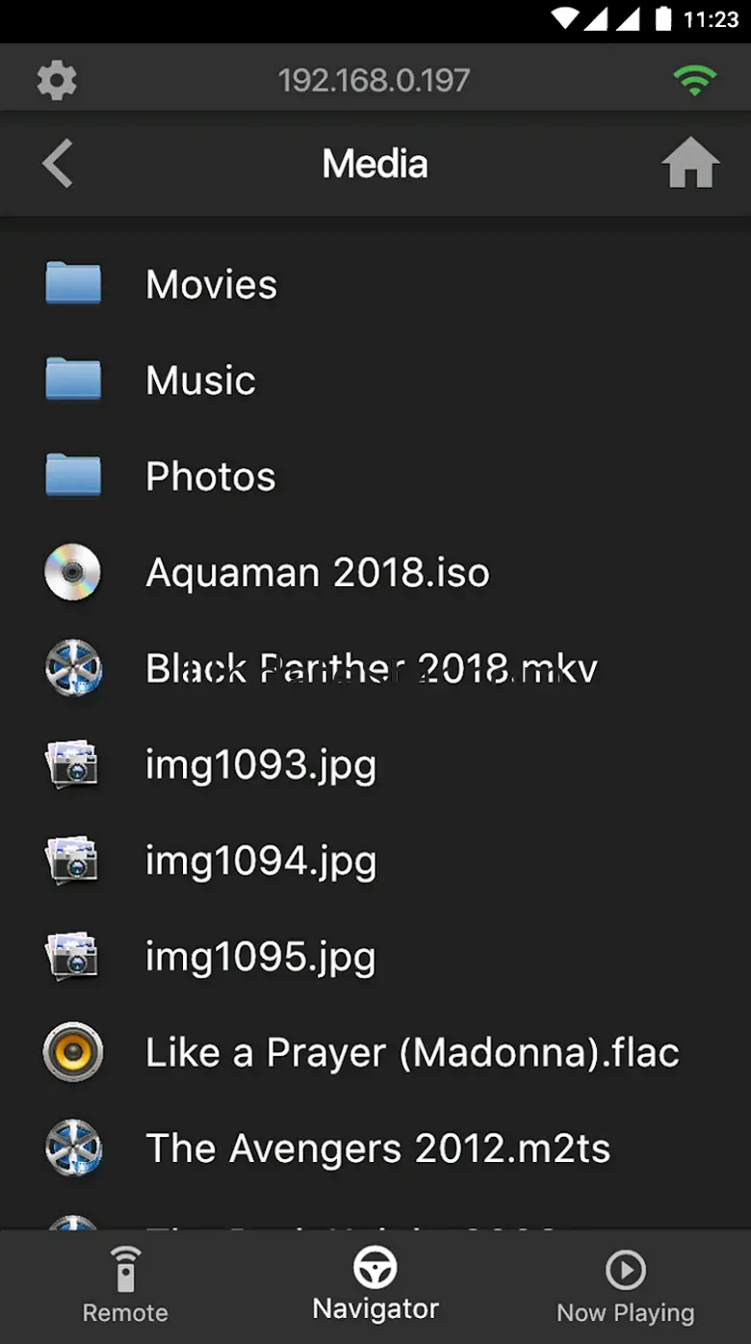This screenshot has width=751, height=1344.
Task: Select the file name Black Panther 2018.mkv
Action: click(372, 668)
